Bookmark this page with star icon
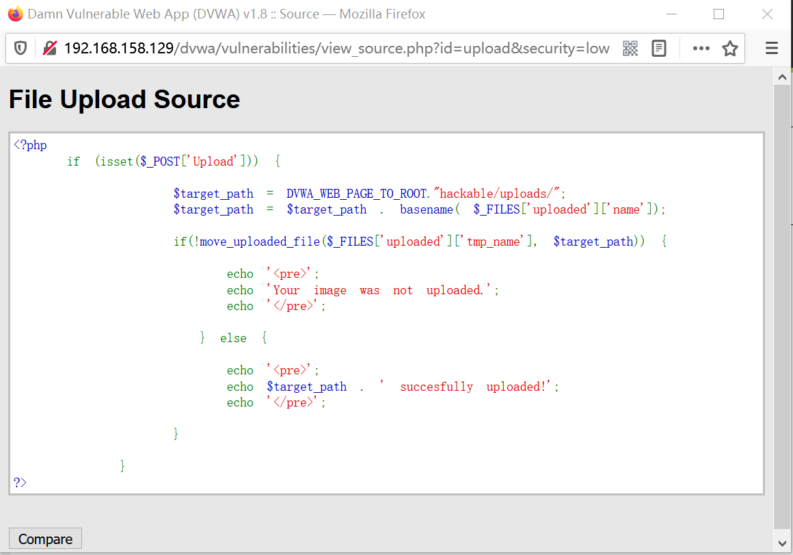 click(x=730, y=49)
